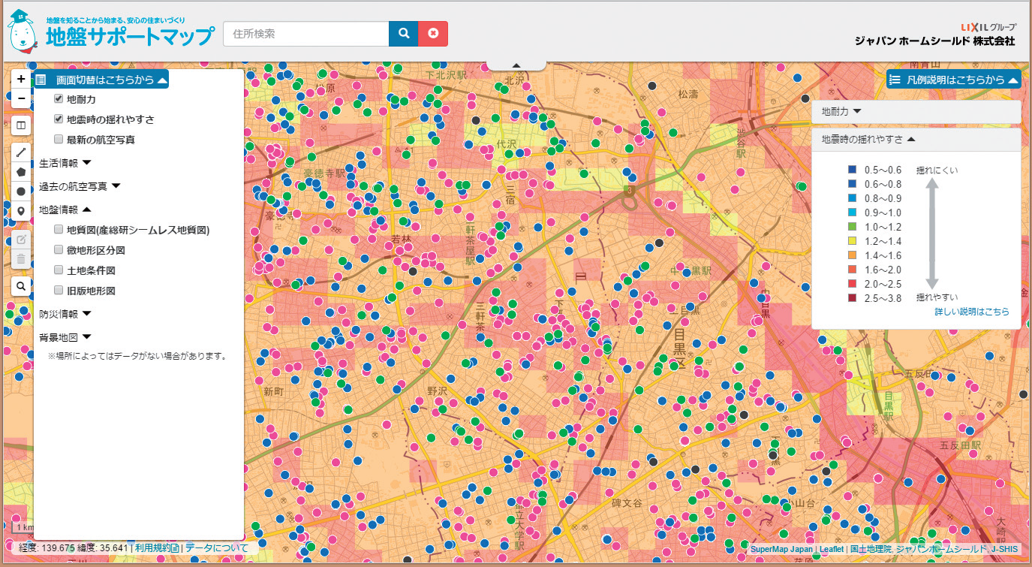Click the list icon on 画面切替 header
Viewport: 1032px width, 567px height.
coord(41,80)
